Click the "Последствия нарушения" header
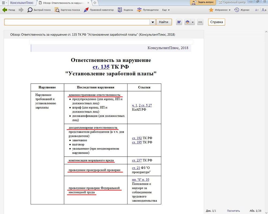 point(96,87)
